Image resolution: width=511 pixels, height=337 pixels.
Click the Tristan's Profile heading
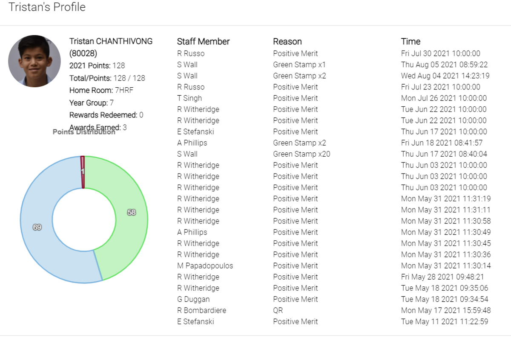[47, 7]
